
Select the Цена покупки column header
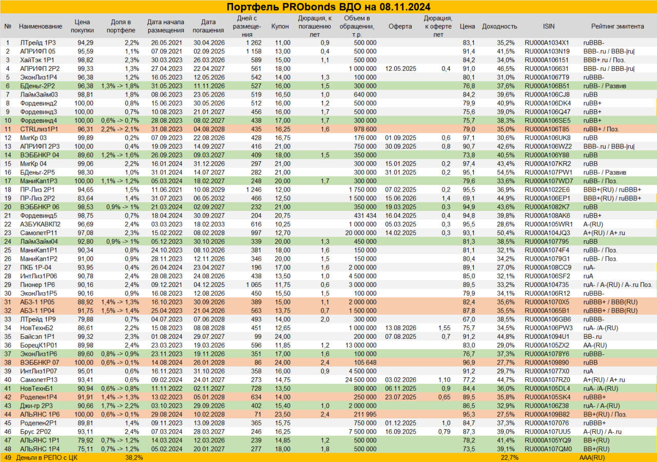[x=82, y=26]
